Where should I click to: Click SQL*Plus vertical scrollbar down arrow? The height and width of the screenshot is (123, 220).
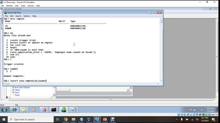click(161, 81)
